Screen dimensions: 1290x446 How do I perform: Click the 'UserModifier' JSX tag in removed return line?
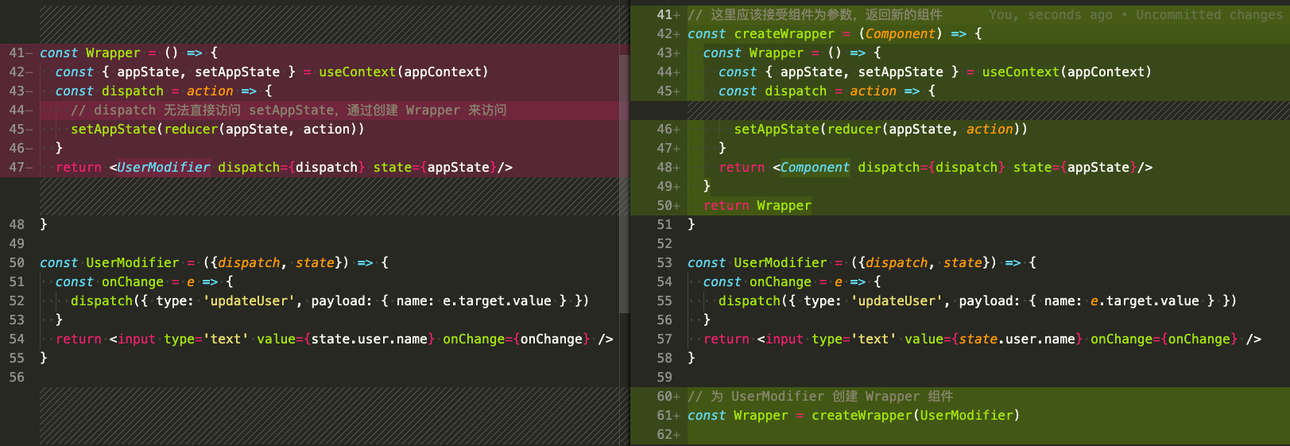coord(163,168)
